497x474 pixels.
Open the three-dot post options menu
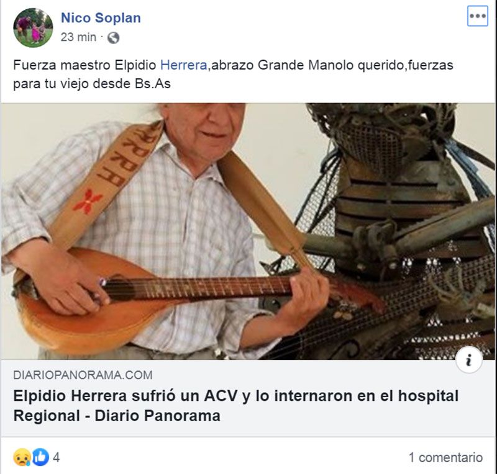[x=478, y=16]
